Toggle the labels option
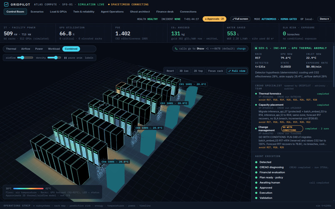 [x=89, y=58]
